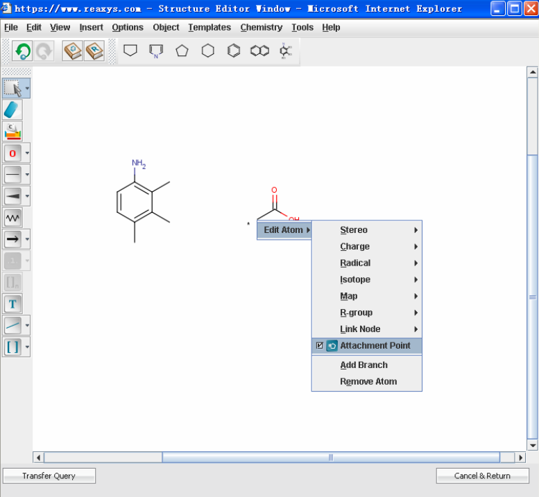The image size is (539, 497).
Task: Click the grayed S-group bracket tool
Action: (x=12, y=282)
